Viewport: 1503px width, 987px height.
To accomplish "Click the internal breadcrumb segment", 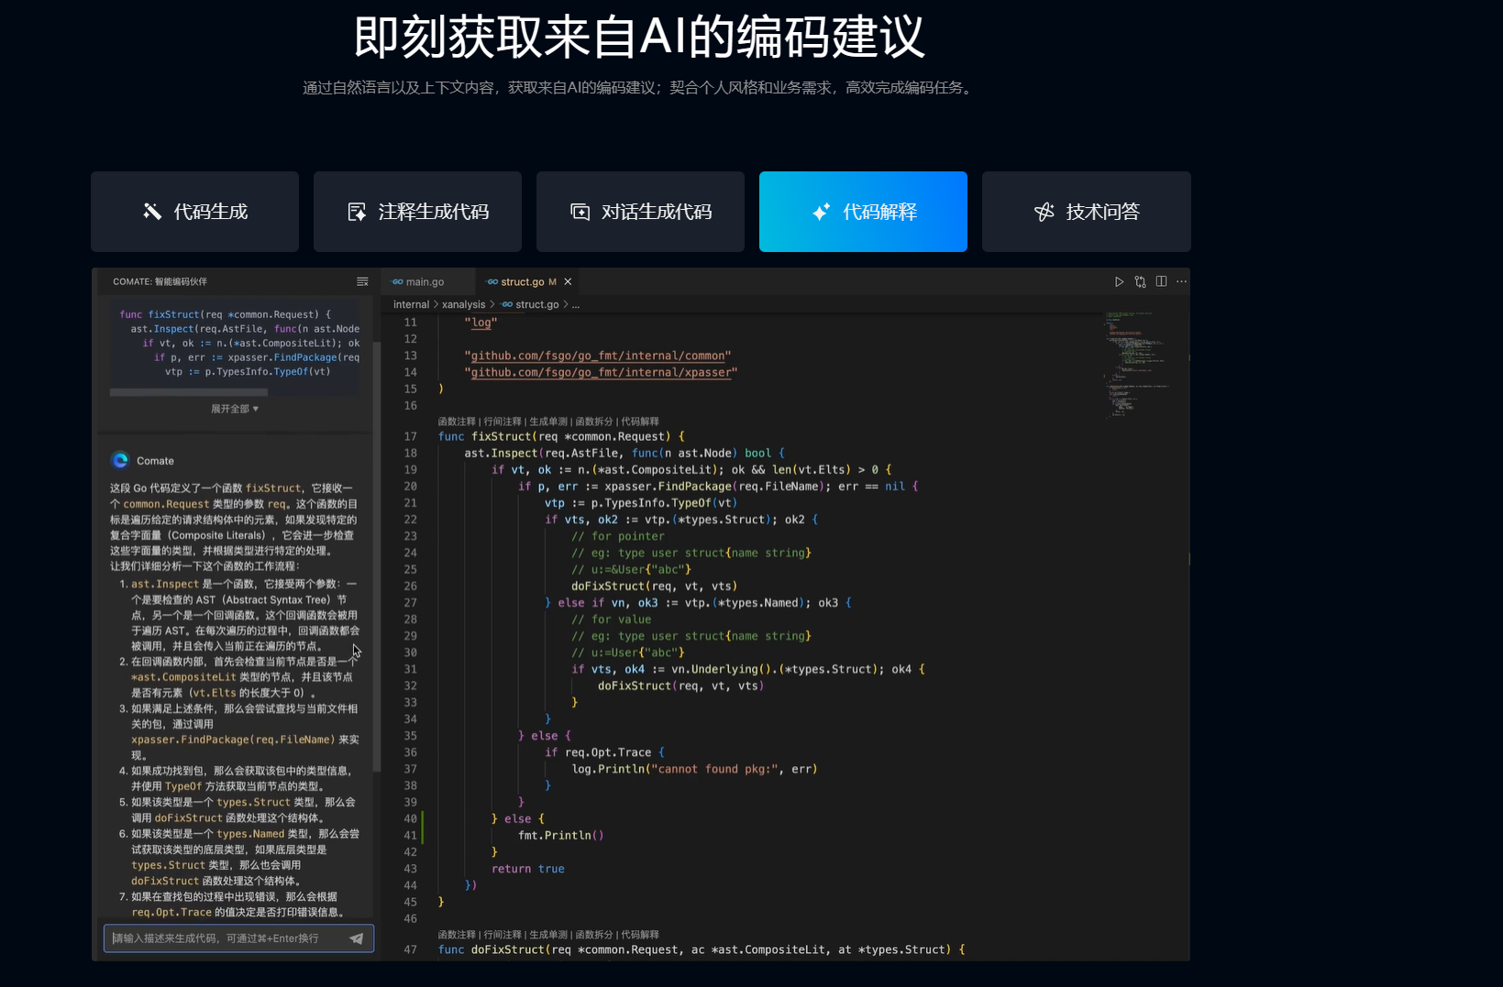I will [411, 304].
